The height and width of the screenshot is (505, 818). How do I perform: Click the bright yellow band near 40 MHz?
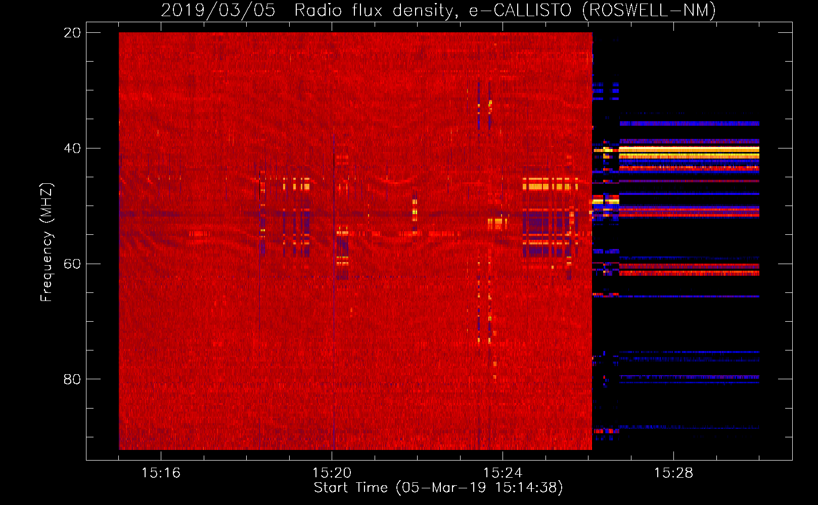tap(689, 149)
